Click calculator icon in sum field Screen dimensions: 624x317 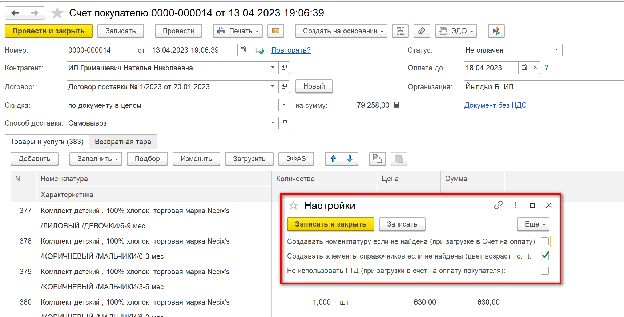coord(396,105)
